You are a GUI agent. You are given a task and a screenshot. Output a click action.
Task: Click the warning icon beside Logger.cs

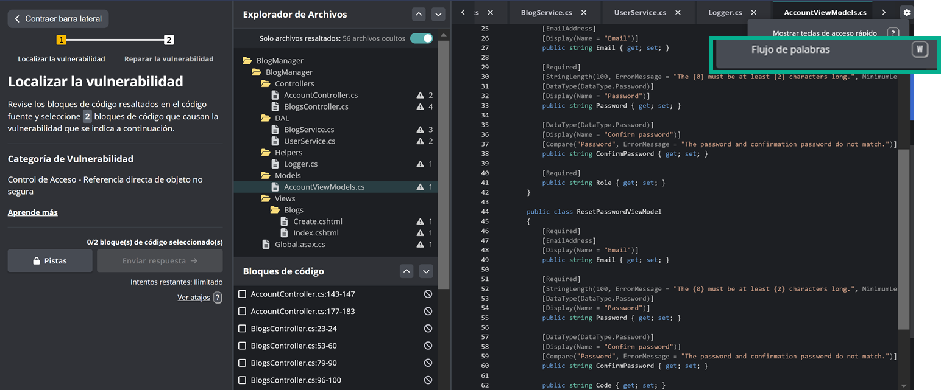(x=420, y=164)
